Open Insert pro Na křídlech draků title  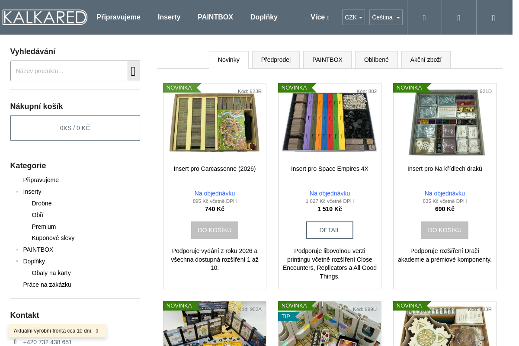coord(445,169)
